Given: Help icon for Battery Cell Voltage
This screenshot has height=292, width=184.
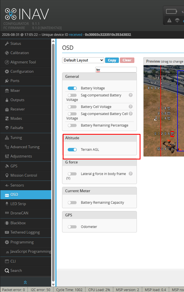Looking at the screenshot, I should 131,107.
